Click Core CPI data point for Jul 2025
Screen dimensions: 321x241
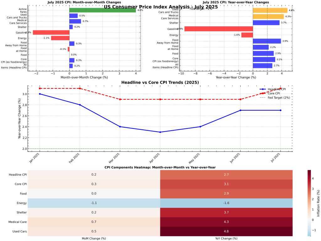click(x=281, y=88)
